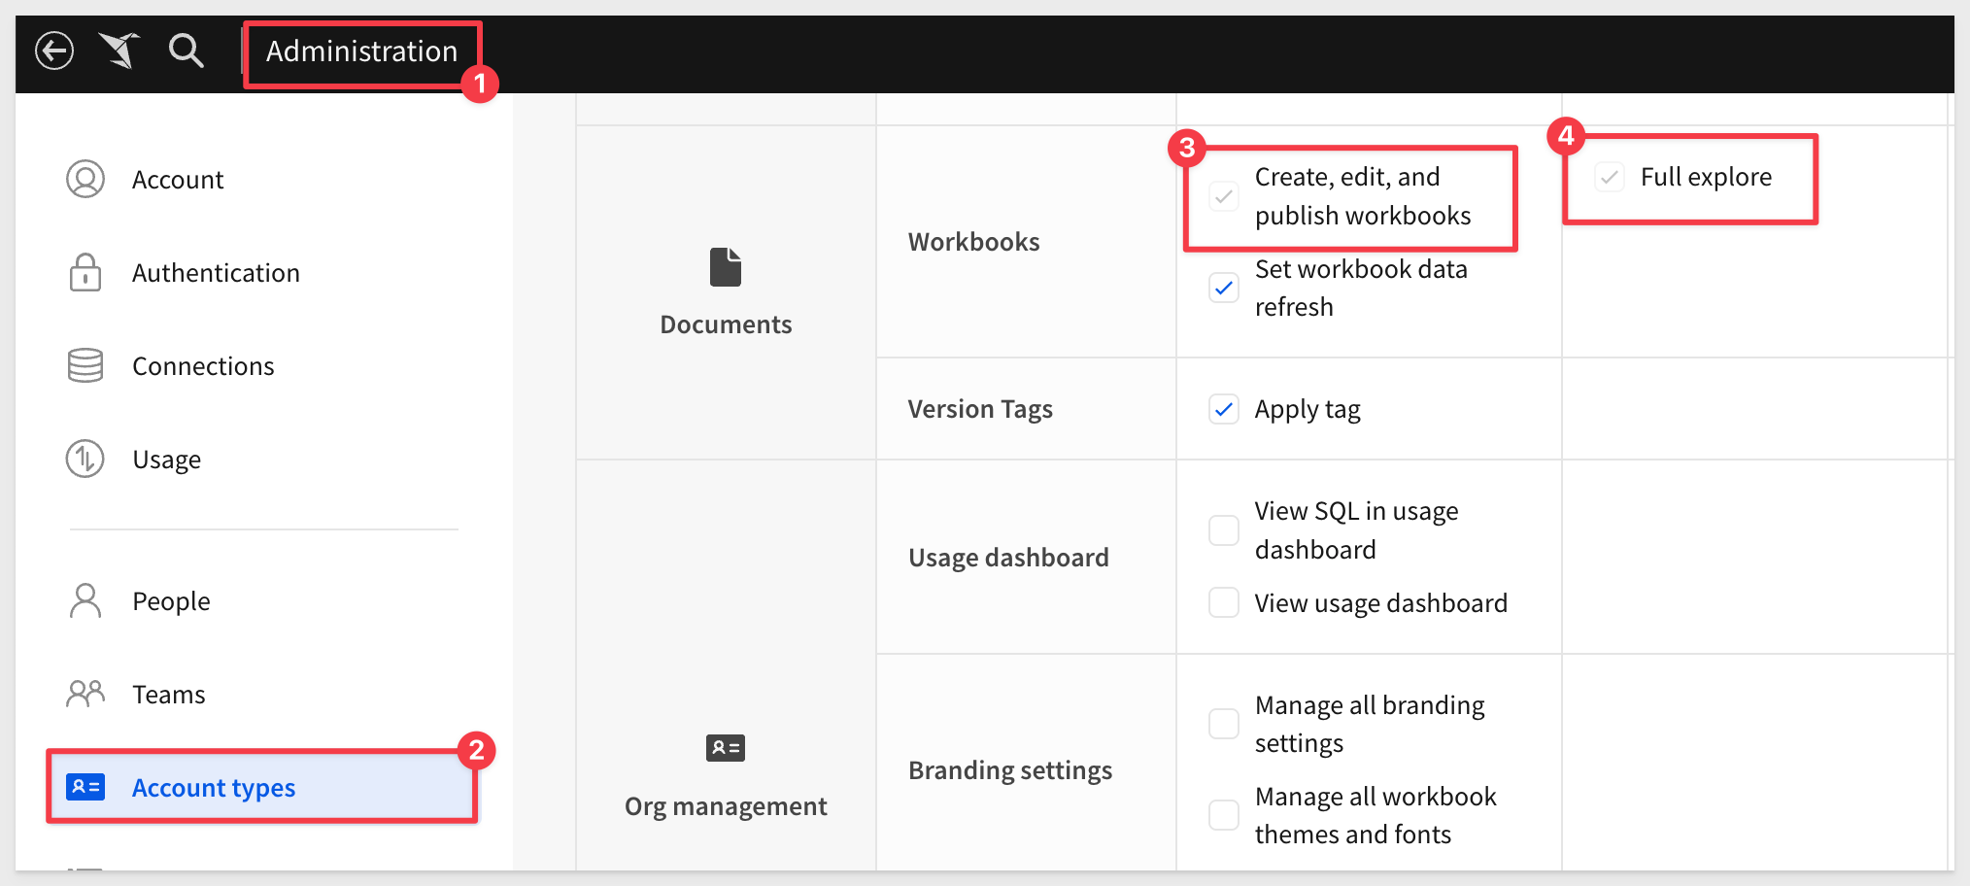Image resolution: width=1970 pixels, height=886 pixels.
Task: Click the Administration header title
Action: (361, 51)
